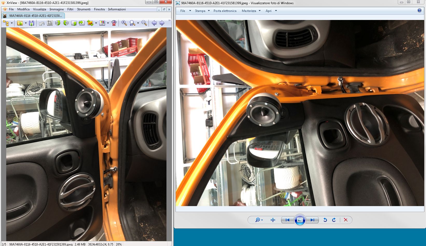Viewport: 426px width, 246px height.
Task: Open the Immagine menu
Action: 57,9
